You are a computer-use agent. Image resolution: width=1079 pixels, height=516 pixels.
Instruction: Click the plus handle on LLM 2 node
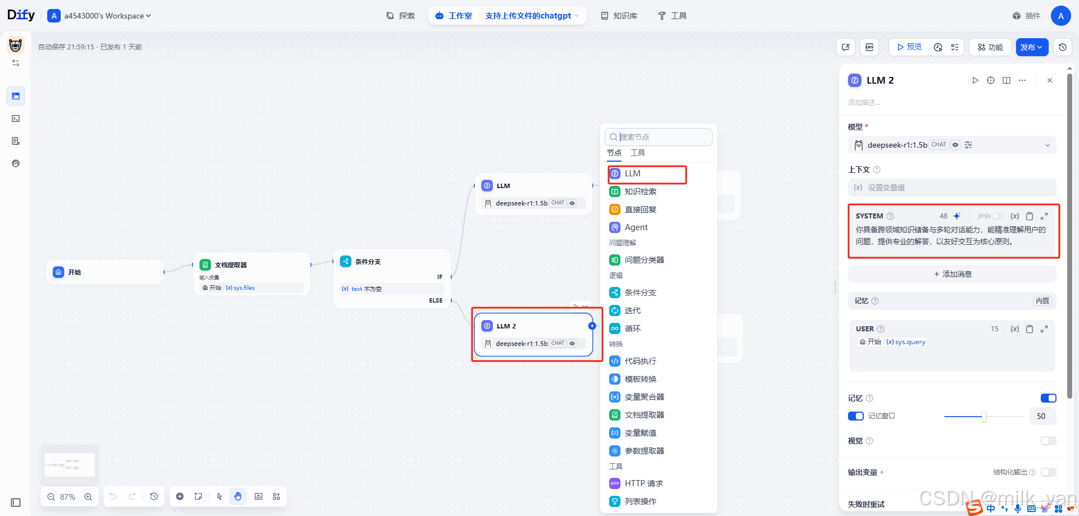(x=592, y=326)
